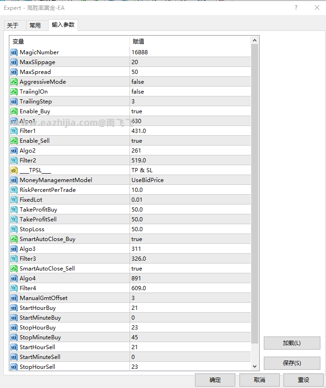Switch to the 输入参数 tab
The height and width of the screenshot is (388, 326).
coord(63,25)
